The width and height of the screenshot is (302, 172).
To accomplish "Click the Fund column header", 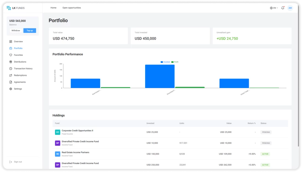I will pyautogui.click(x=57, y=123).
